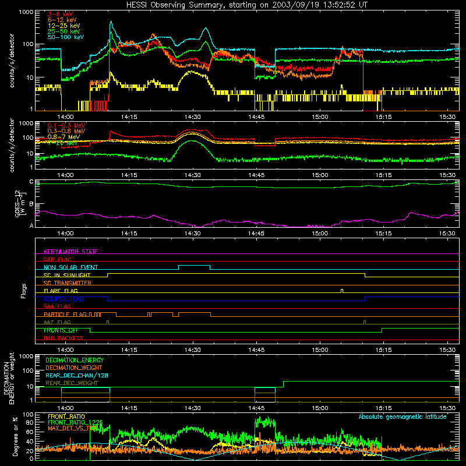Click the '14:45' tick label under the GOES panel
Viewport: 466px width, 466px height.
(256, 234)
